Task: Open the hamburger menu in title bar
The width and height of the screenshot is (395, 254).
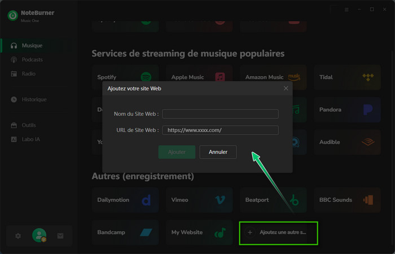Action: 346,10
